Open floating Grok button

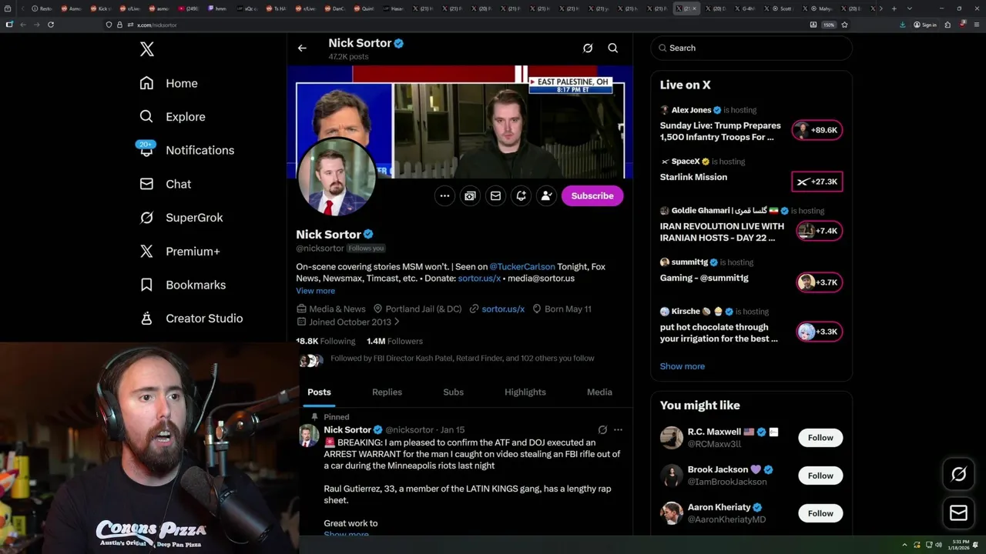point(958,475)
